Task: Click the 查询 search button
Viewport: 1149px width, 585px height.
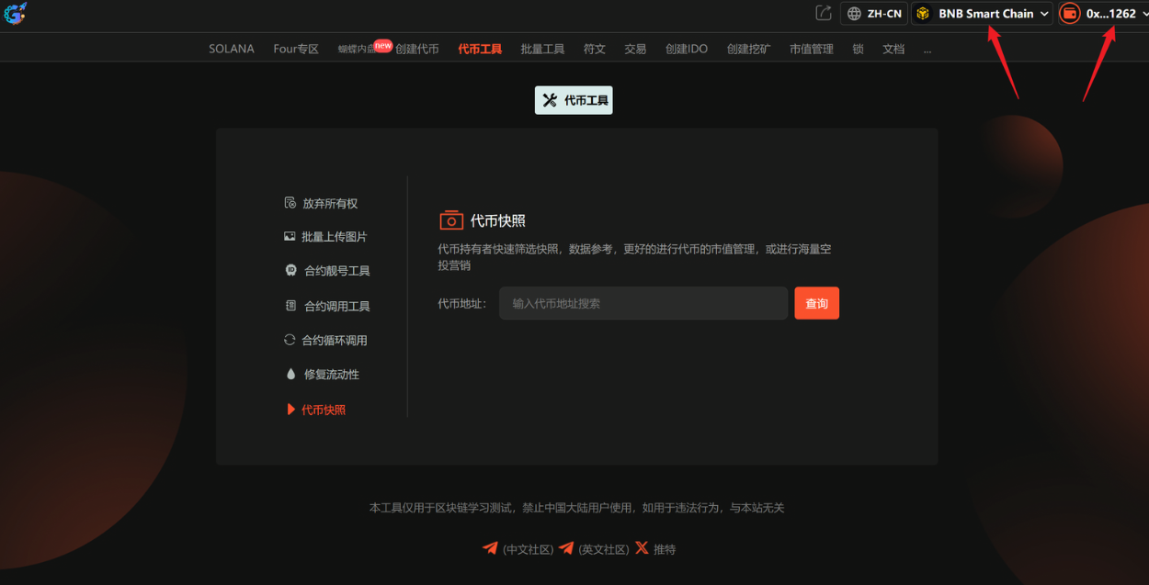Action: tap(816, 303)
